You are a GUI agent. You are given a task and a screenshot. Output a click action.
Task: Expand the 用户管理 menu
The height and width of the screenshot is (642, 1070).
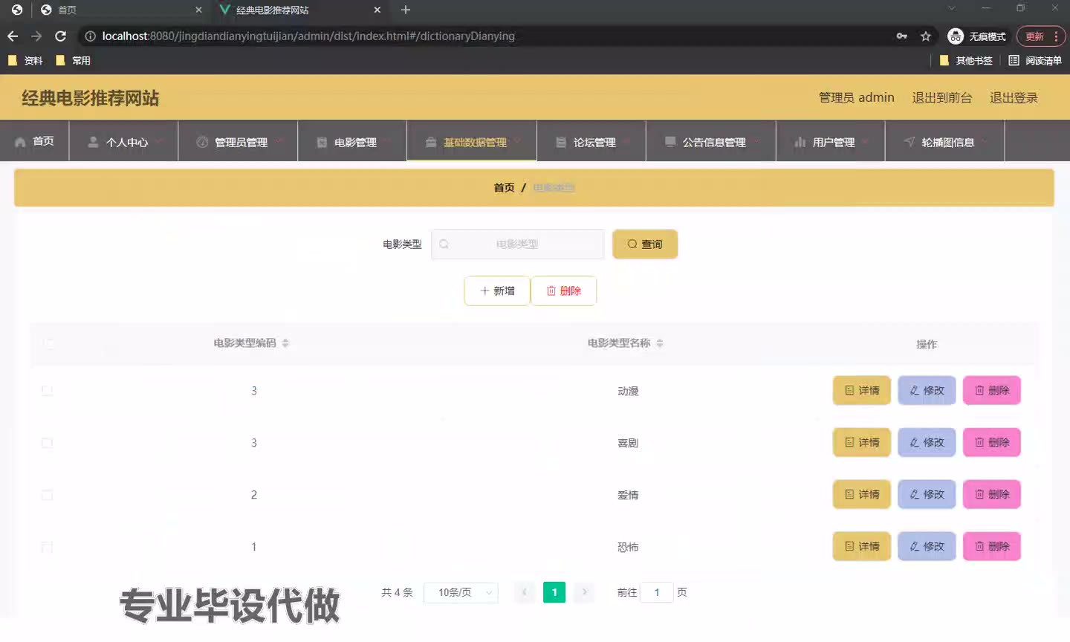click(831, 141)
